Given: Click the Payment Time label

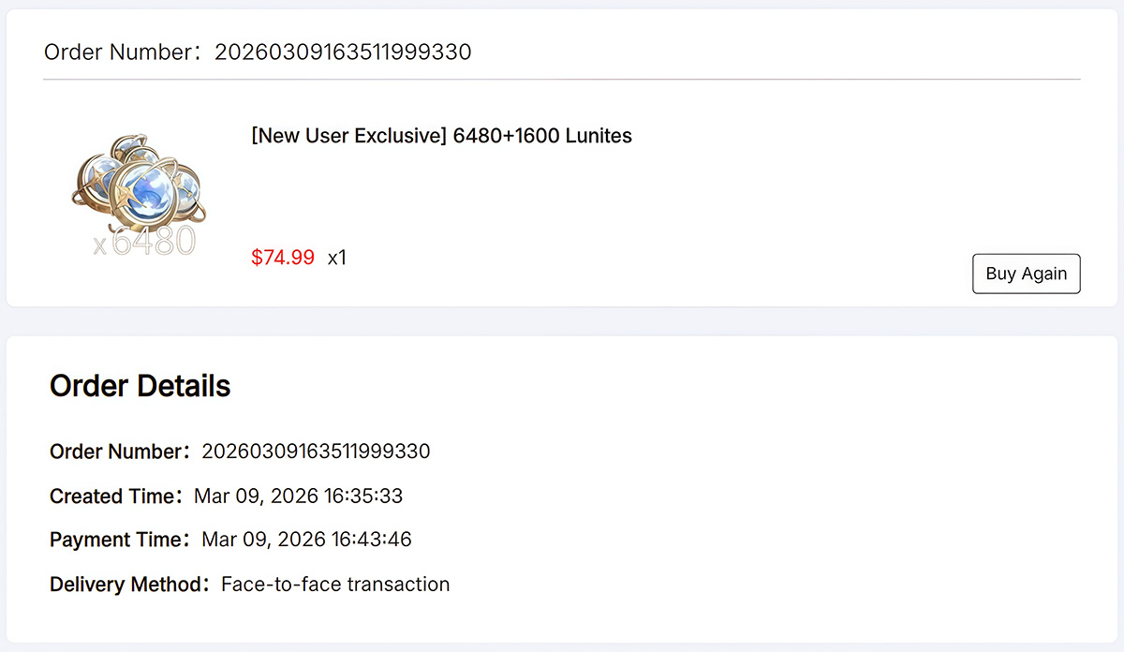Looking at the screenshot, I should 117,541.
